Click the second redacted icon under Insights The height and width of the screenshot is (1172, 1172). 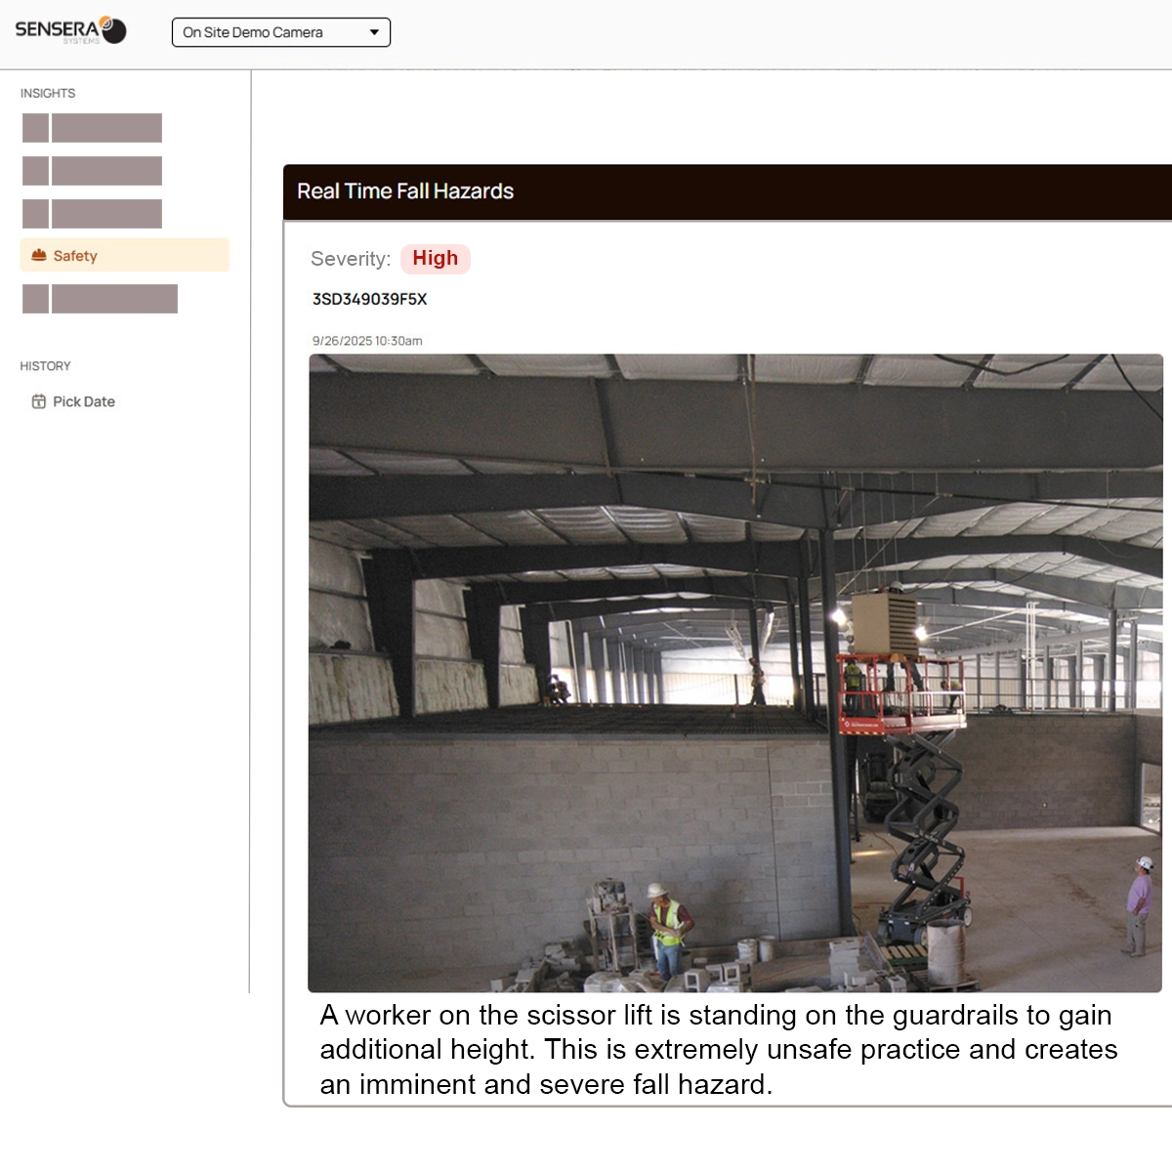point(35,171)
